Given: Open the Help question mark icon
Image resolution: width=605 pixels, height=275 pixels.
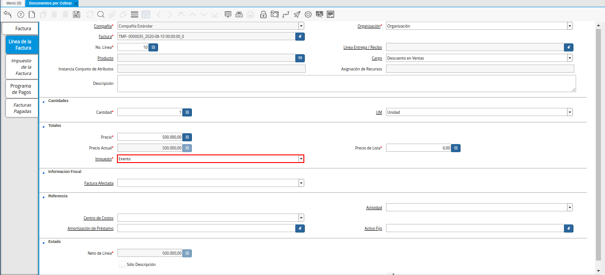Looking at the screenshot, I should click(x=20, y=14).
